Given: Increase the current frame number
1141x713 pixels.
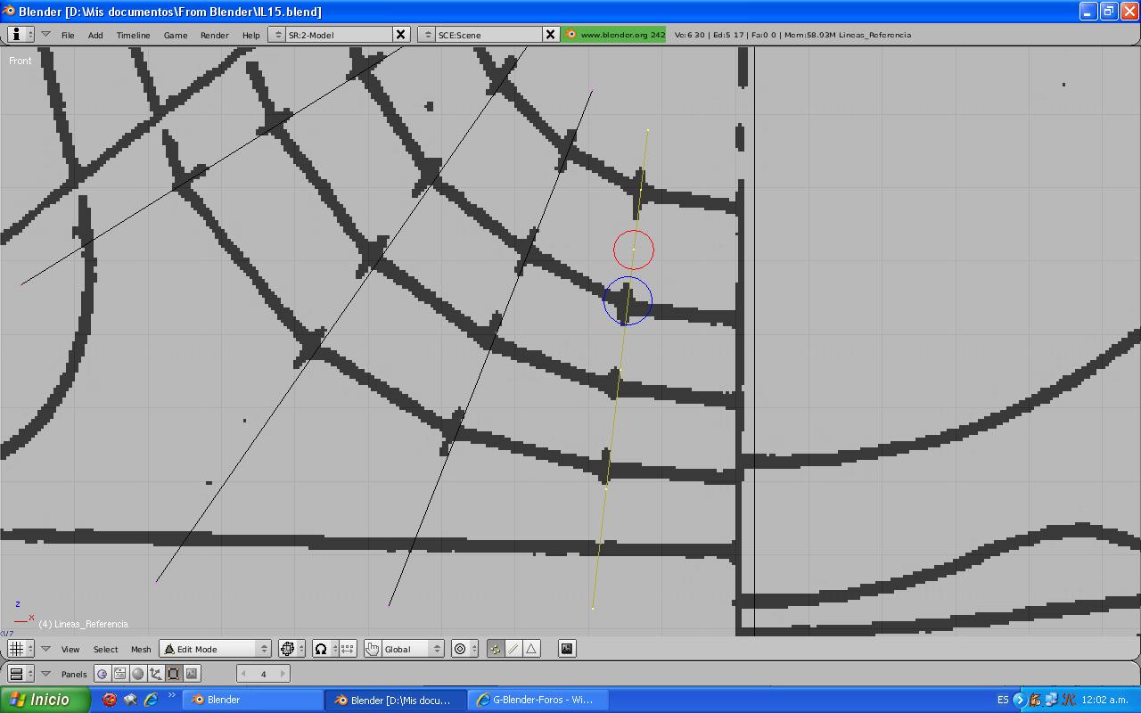Looking at the screenshot, I should click(x=283, y=674).
